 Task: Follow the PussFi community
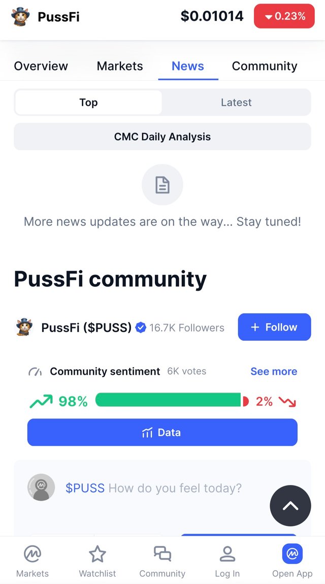point(274,327)
